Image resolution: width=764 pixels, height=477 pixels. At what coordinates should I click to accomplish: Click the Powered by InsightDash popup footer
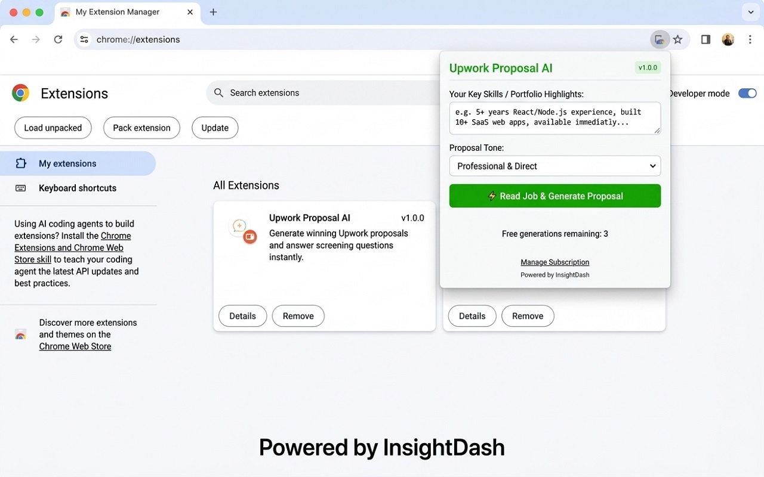tap(555, 275)
